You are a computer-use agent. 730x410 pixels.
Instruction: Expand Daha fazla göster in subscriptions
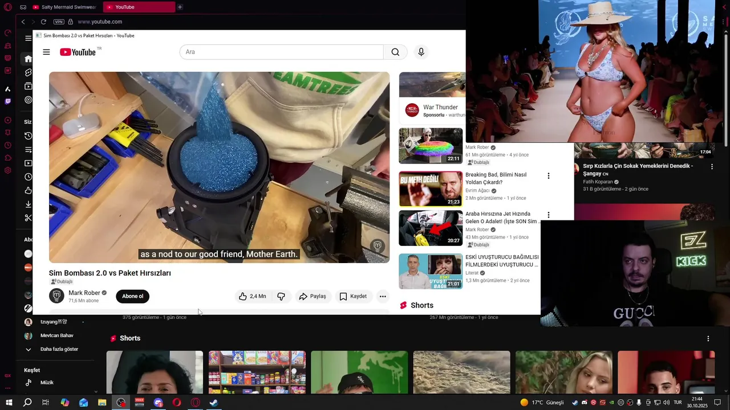coord(59,349)
